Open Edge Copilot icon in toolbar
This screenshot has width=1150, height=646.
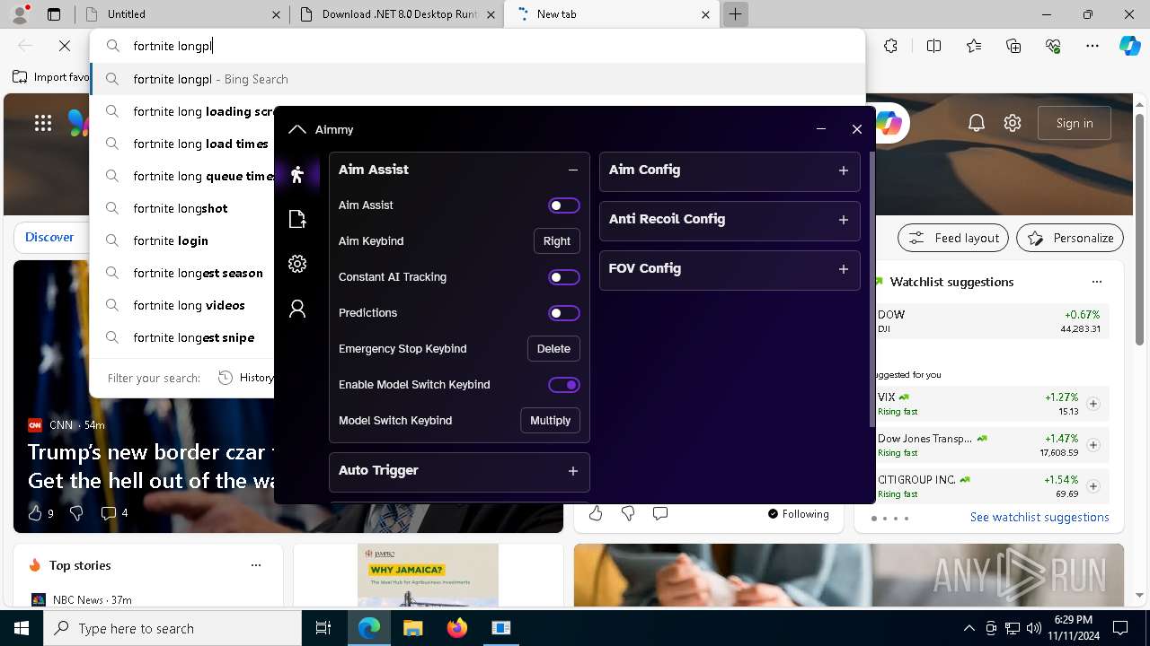pos(1129,46)
